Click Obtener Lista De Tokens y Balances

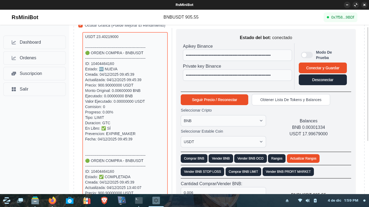tap(291, 100)
